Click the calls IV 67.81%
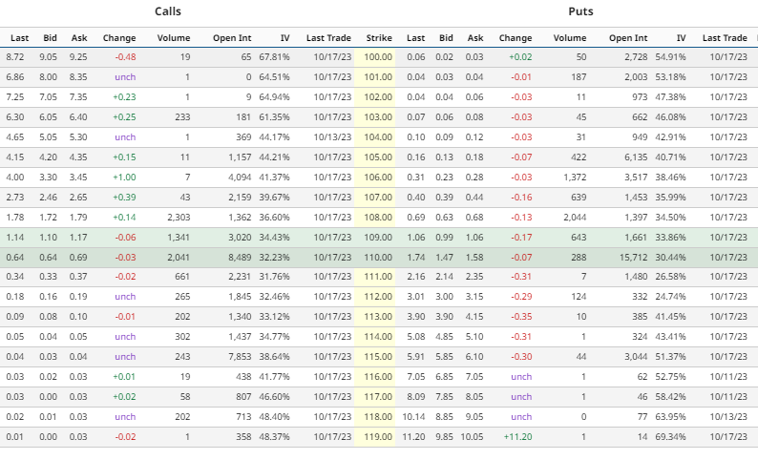Viewport: 758px width, 460px height. [x=274, y=57]
